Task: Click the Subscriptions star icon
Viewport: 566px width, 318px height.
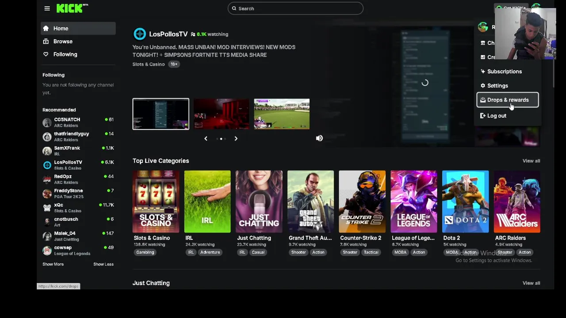Action: coord(483,72)
